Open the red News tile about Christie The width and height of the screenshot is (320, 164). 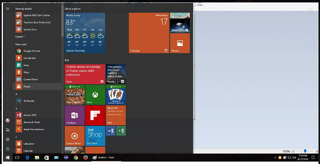coord(85,74)
